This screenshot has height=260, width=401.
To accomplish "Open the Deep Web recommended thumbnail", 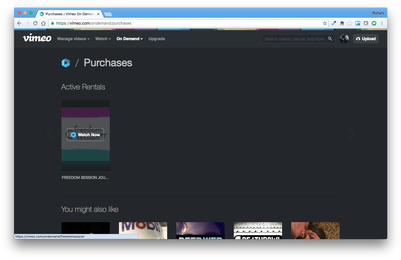I will tap(200, 230).
